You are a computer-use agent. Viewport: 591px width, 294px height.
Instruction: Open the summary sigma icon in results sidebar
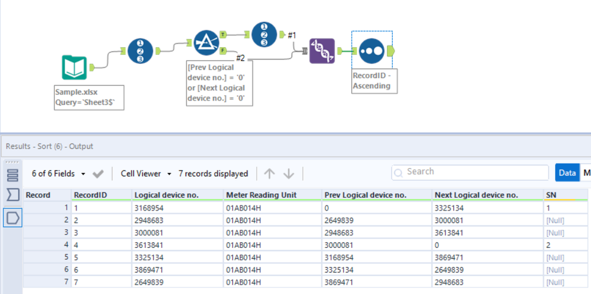(x=13, y=195)
